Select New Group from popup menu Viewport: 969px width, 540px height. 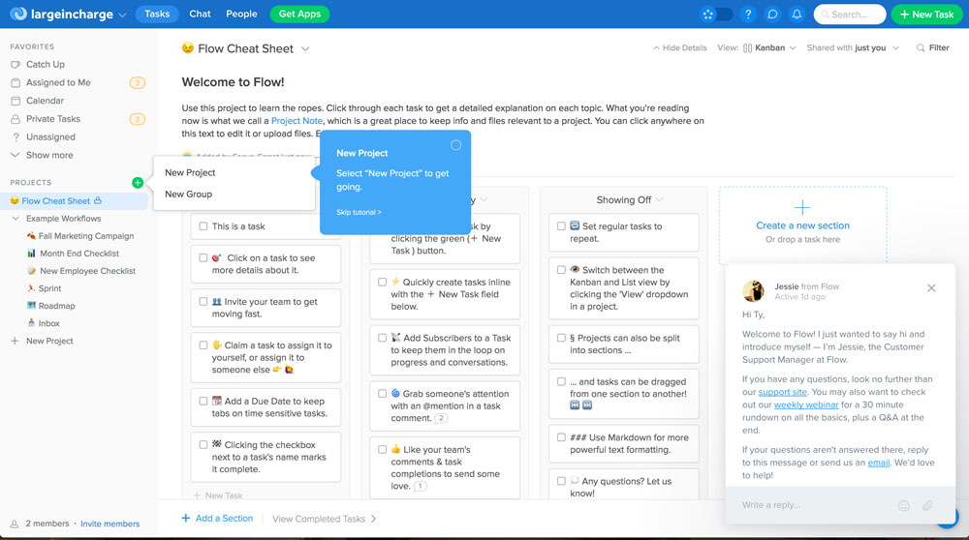(x=189, y=194)
